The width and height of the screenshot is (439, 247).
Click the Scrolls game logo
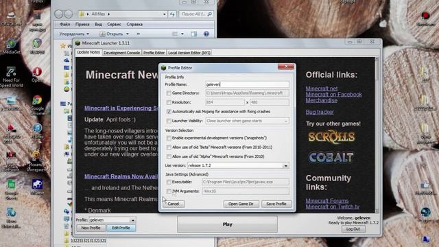(331, 137)
